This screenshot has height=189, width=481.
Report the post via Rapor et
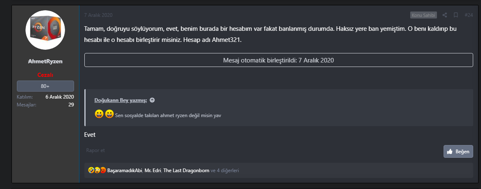(x=95, y=150)
